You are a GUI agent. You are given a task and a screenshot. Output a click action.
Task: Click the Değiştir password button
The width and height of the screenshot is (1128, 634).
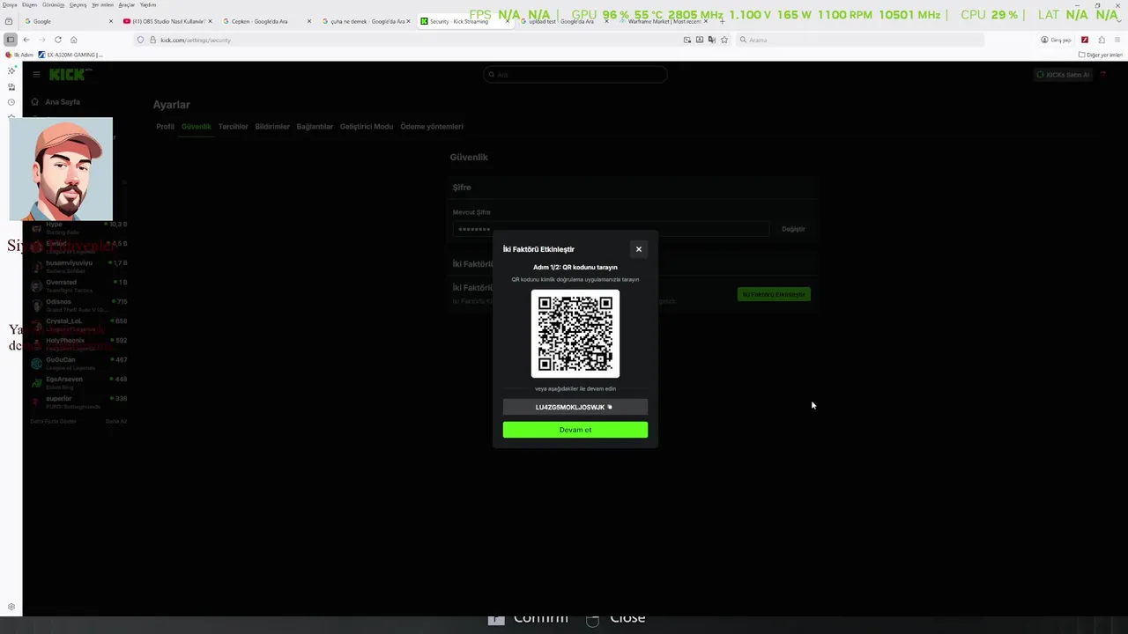pos(793,229)
